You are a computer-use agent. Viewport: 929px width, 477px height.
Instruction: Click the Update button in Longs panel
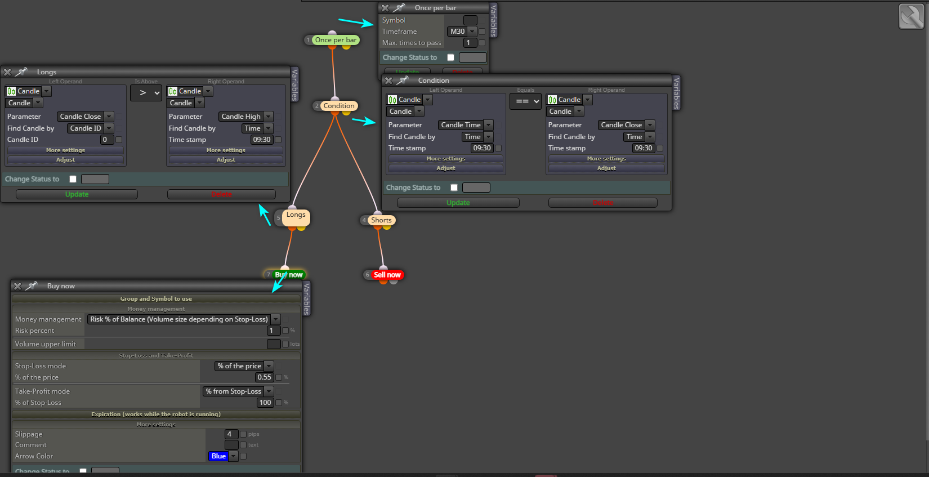77,194
